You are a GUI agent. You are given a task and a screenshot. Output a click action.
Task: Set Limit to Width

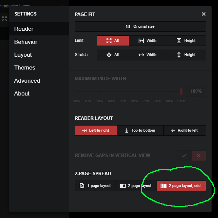pyautogui.click(x=148, y=40)
